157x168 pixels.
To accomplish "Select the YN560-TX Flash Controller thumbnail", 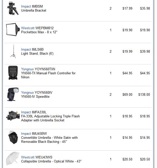I will (13, 73).
